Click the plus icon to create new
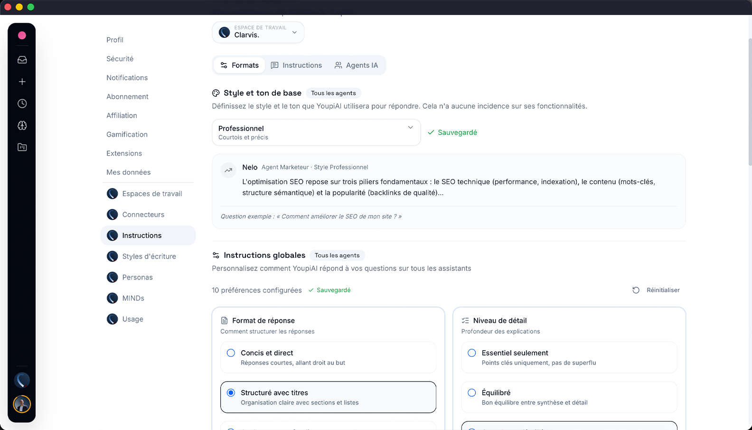 click(22, 82)
